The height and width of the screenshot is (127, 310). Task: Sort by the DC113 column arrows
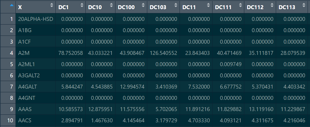[x=304, y=5]
